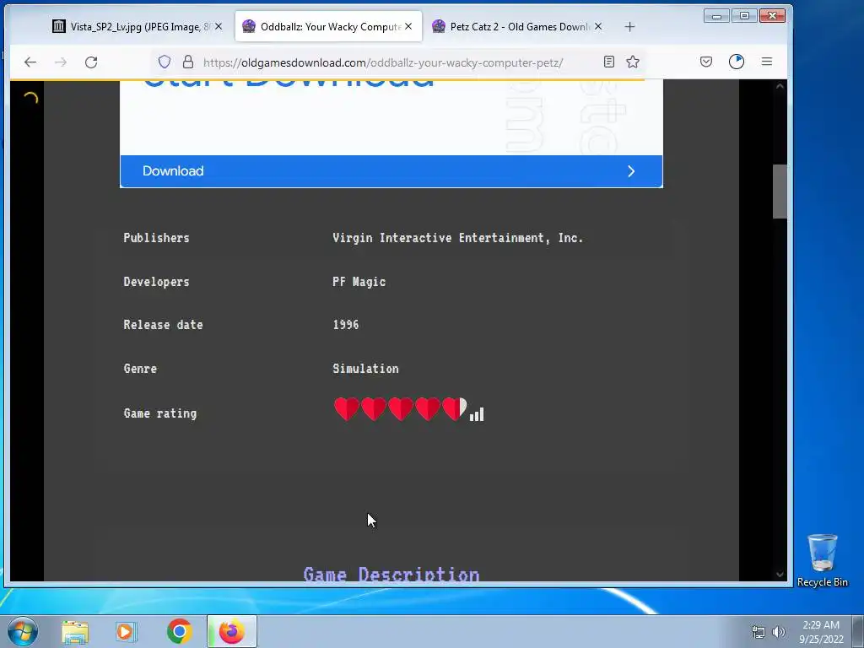This screenshot has width=864, height=648.
Task: Click the rating statistics bar icon
Action: coord(477,413)
